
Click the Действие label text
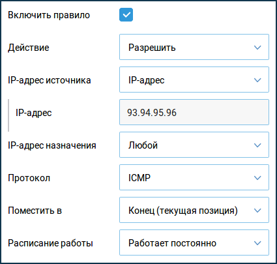pos(29,48)
